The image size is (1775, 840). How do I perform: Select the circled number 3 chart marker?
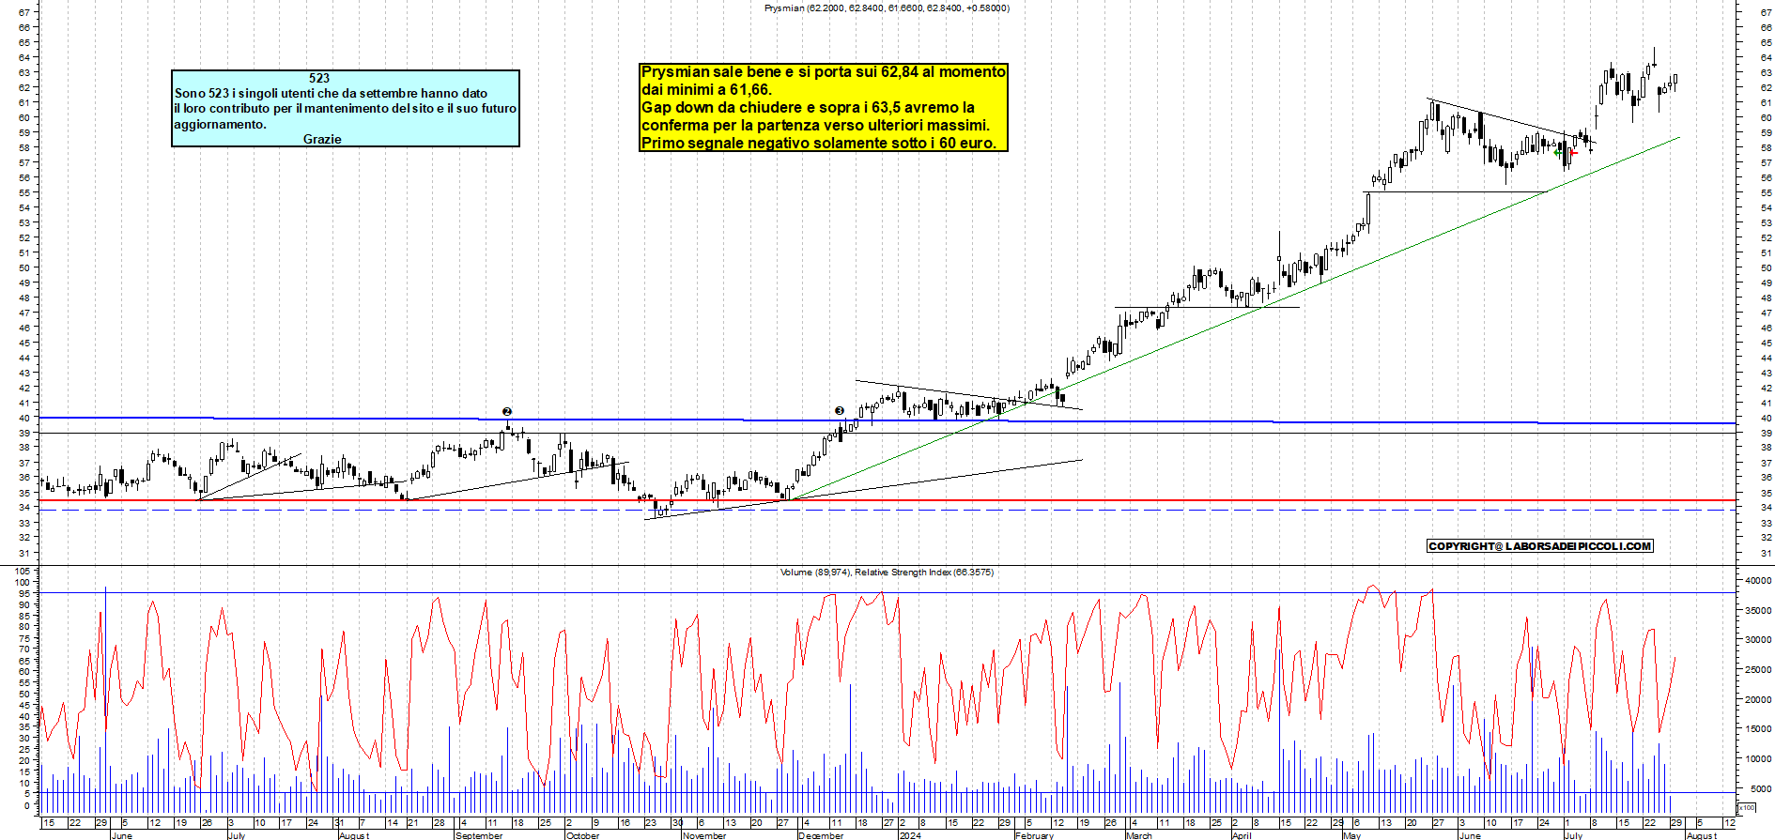pos(840,410)
